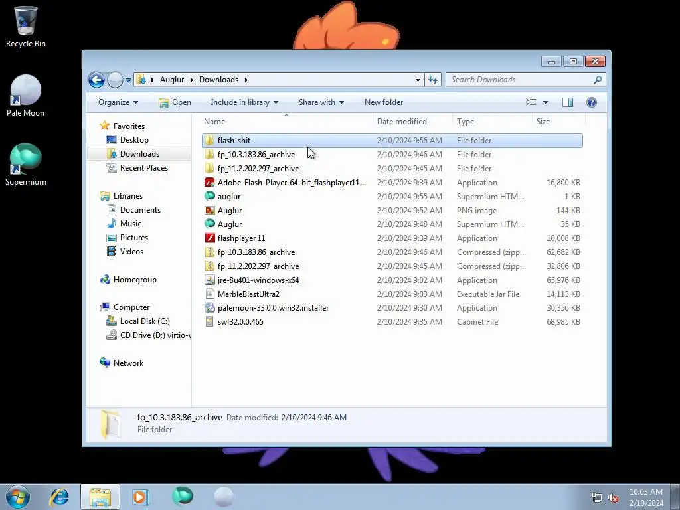Select the flash-shit folder
Image resolution: width=680 pixels, height=510 pixels.
tap(392, 141)
